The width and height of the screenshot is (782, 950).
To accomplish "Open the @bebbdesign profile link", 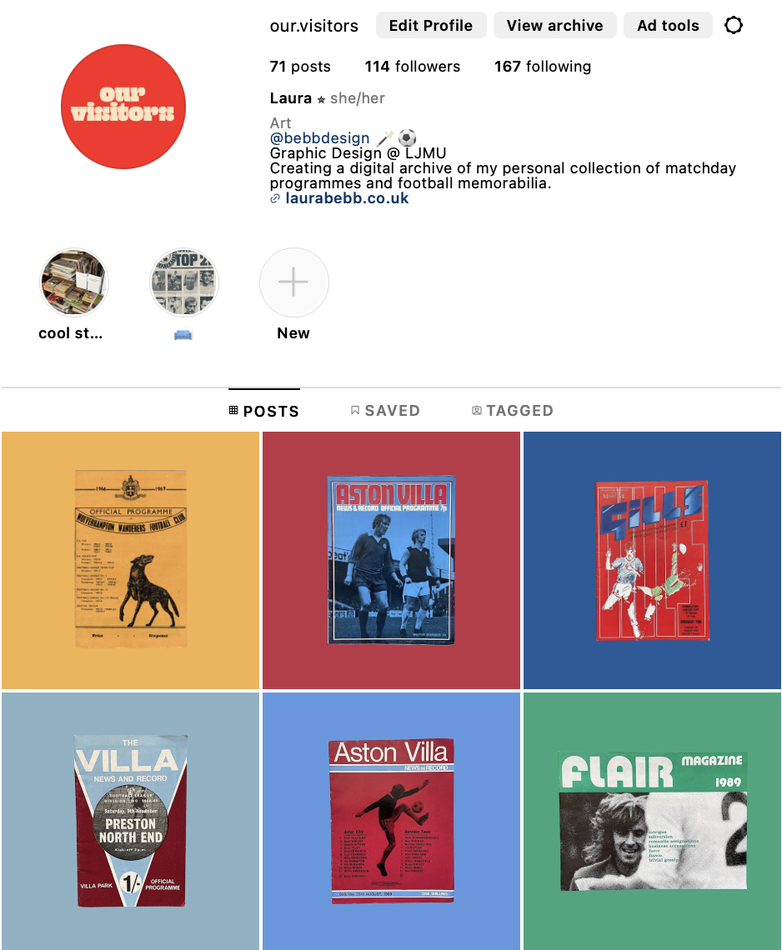I will (319, 138).
